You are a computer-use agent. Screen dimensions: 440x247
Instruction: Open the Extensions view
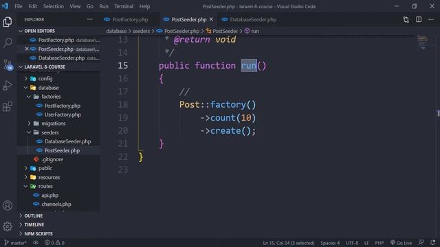pyautogui.click(x=8, y=106)
